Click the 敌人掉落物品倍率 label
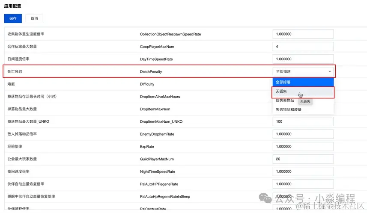Viewport: 367px width, 213px height. [22, 134]
